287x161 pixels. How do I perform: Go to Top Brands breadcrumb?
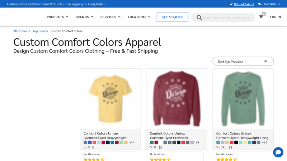[40, 31]
